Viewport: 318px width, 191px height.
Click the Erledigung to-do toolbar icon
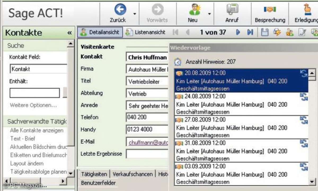[x=307, y=10]
